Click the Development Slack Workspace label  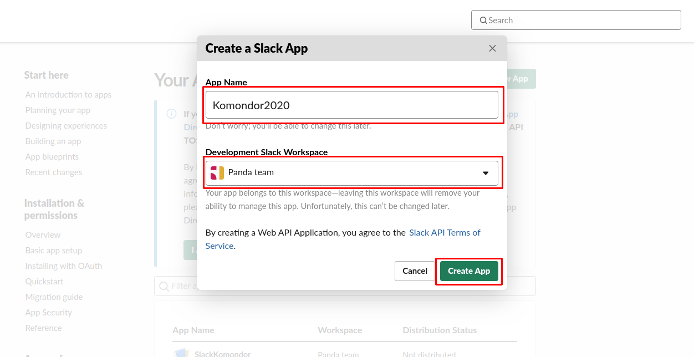click(267, 152)
